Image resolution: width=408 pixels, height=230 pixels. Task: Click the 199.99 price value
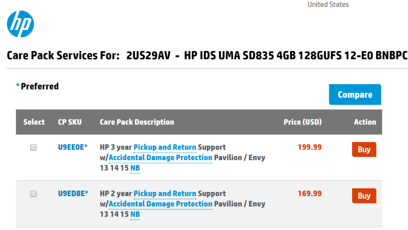click(310, 147)
